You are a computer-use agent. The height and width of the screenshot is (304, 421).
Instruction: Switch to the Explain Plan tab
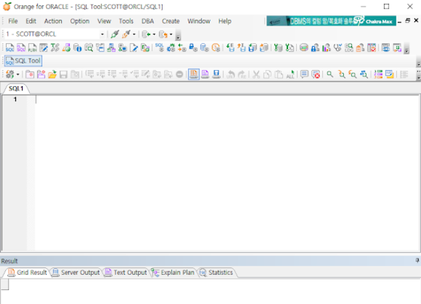pyautogui.click(x=173, y=272)
